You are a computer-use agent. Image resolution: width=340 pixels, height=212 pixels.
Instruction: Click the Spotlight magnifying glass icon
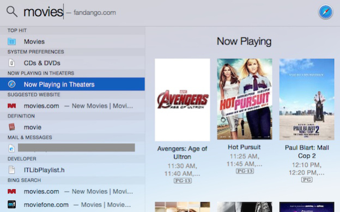click(11, 11)
